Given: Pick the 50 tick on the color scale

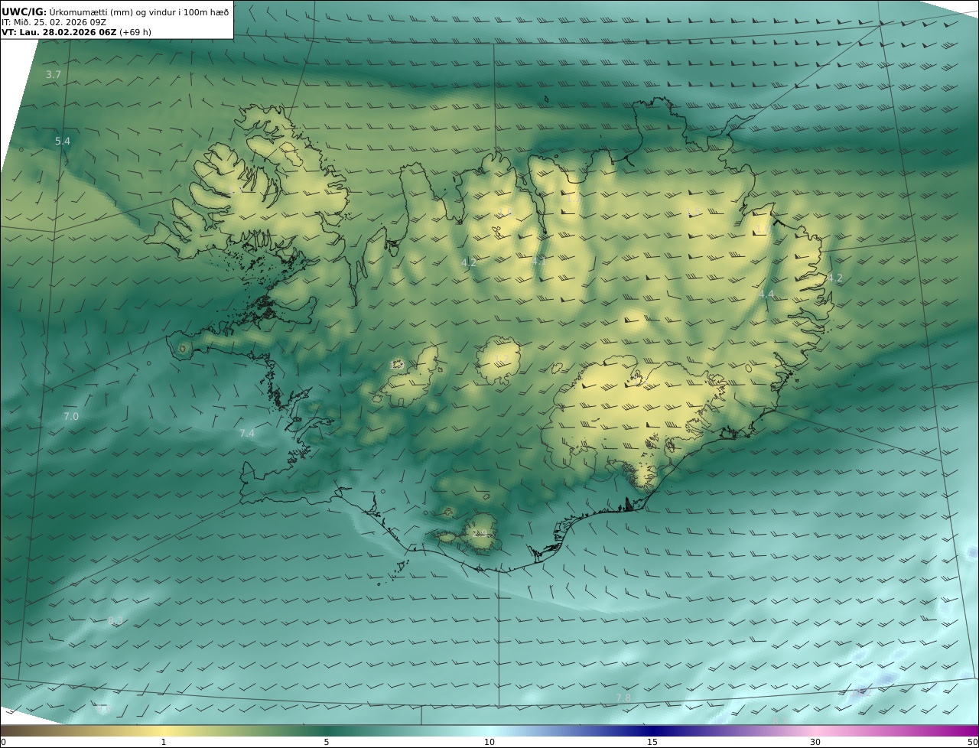Looking at the screenshot, I should [972, 742].
